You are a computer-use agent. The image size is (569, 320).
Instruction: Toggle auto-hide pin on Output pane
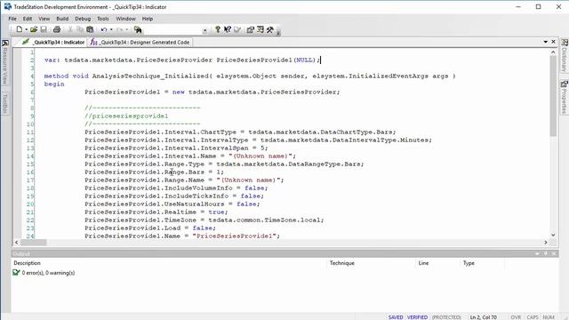pyautogui.click(x=545, y=253)
